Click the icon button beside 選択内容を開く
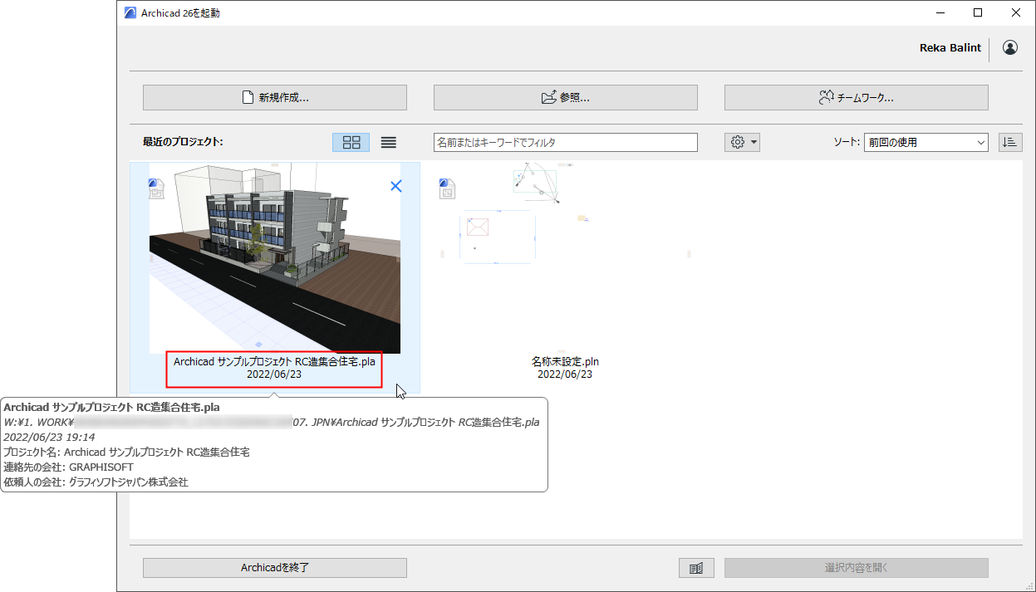Viewport: 1036px width, 592px height. click(696, 568)
